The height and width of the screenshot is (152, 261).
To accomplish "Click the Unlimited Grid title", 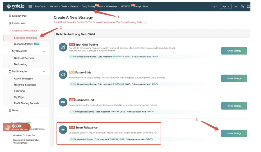I will click(x=85, y=100).
